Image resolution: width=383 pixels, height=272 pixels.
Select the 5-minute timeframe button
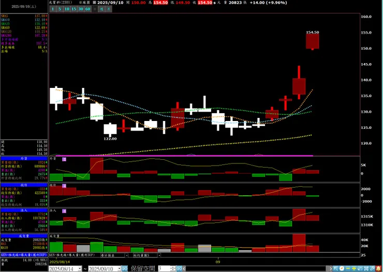(60, 9)
